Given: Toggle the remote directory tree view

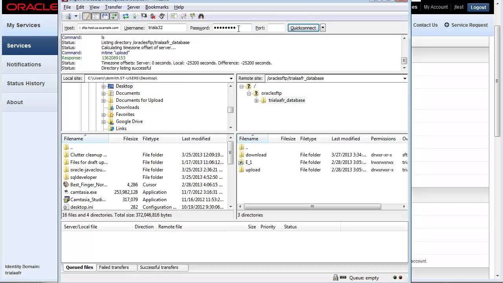Looking at the screenshot, I should (x=105, y=16).
